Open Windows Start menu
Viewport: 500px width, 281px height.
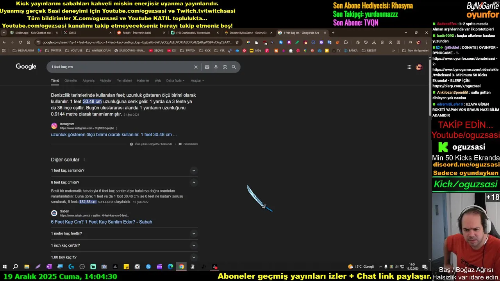tap(5, 267)
